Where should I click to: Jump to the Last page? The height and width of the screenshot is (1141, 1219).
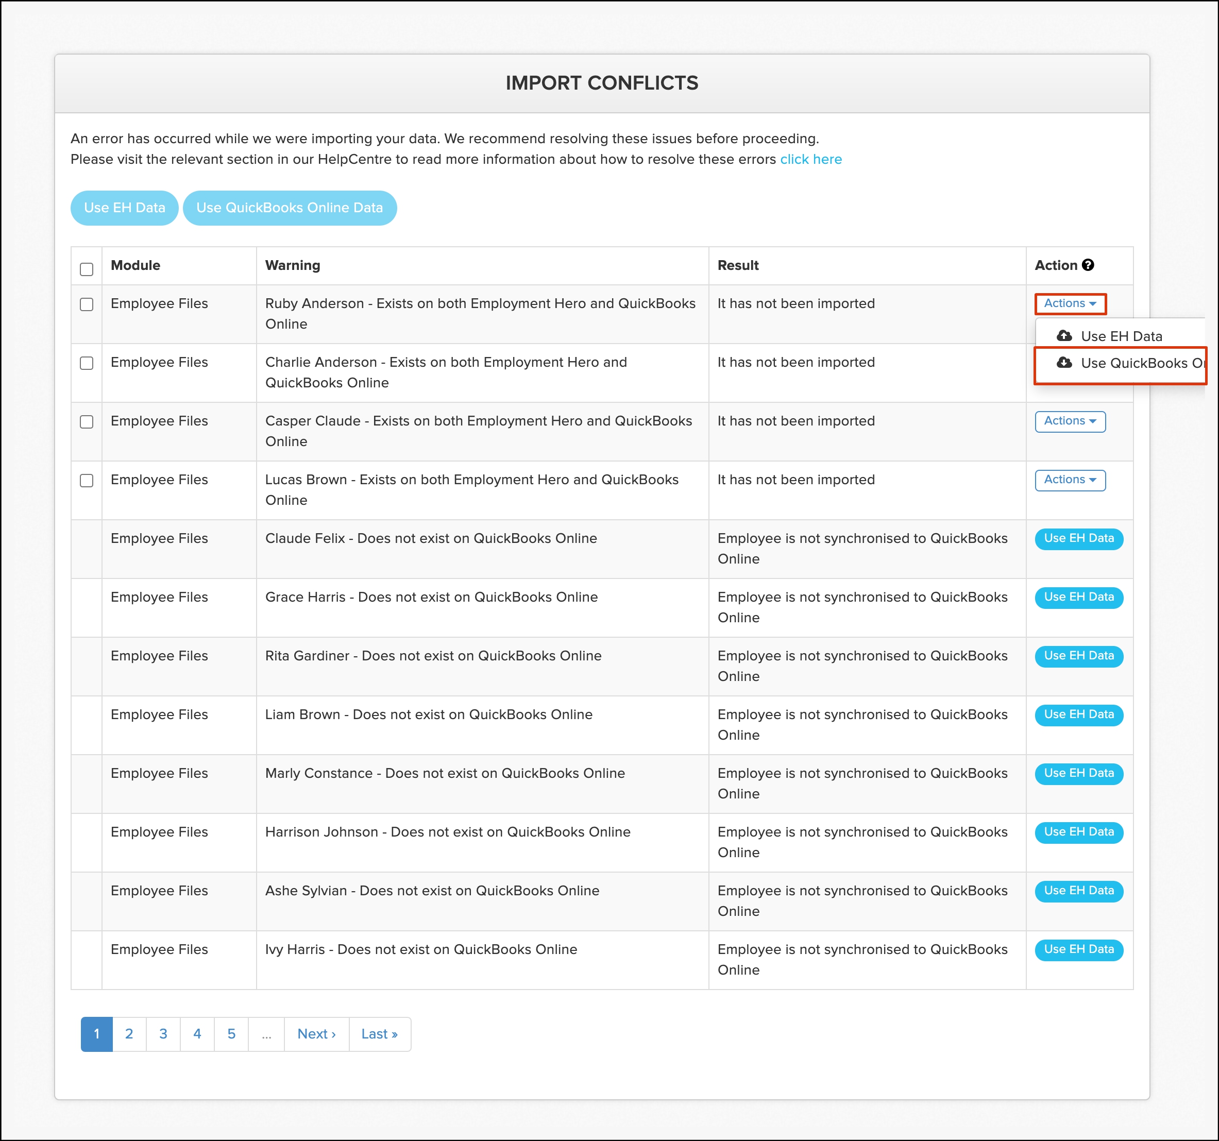coord(379,1034)
